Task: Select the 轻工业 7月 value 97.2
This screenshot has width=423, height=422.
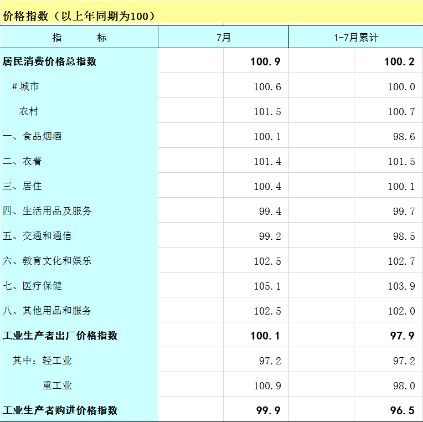Action: (x=270, y=361)
